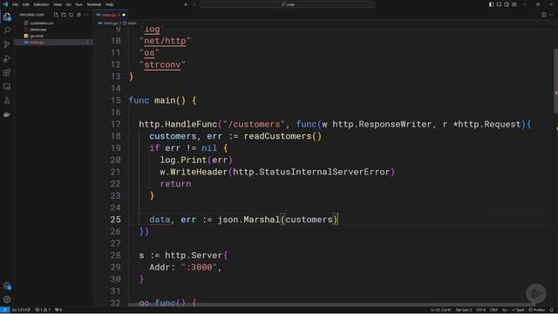Click the VS Code logo icon
The height and width of the screenshot is (314, 558).
coord(5,4)
